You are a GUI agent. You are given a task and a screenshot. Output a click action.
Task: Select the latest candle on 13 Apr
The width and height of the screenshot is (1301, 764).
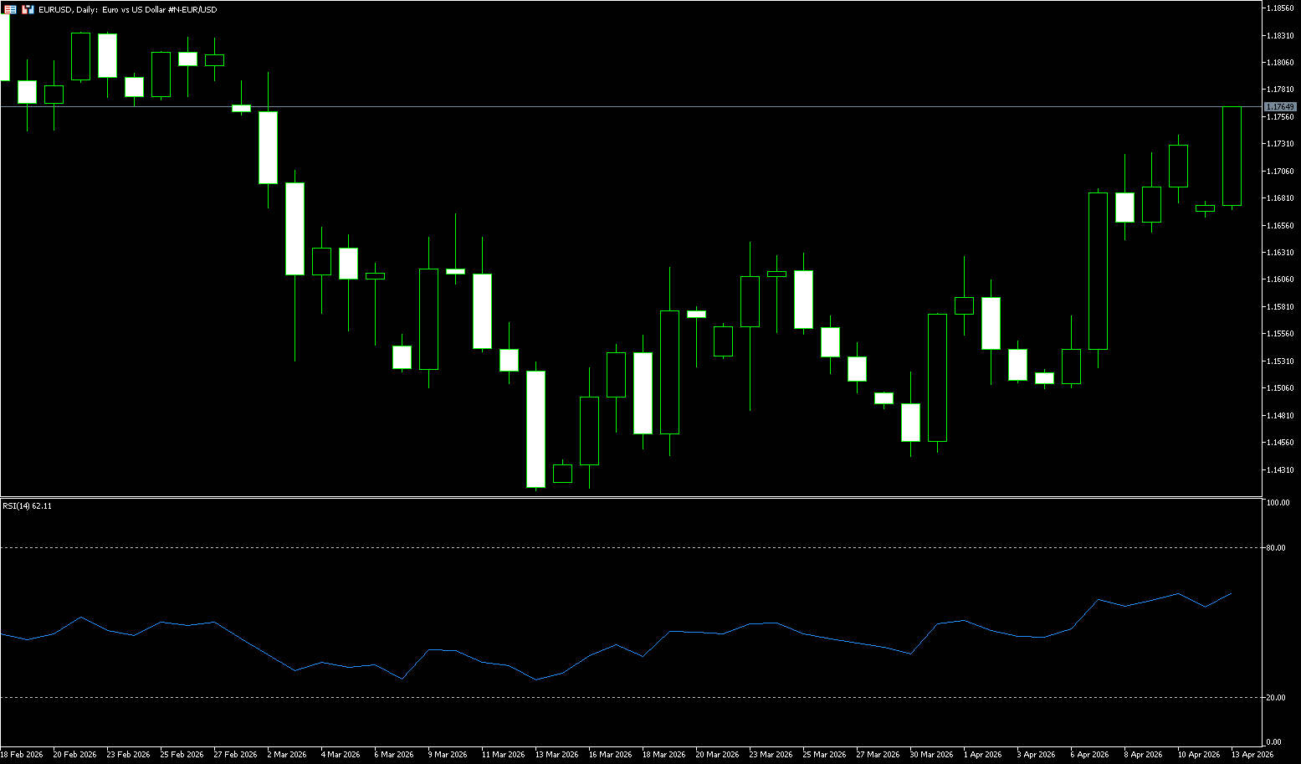tap(1232, 156)
